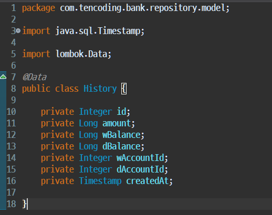The height and width of the screenshot is (215, 272).
Task: Click the 'import' keyword on line 3
Action: point(36,31)
